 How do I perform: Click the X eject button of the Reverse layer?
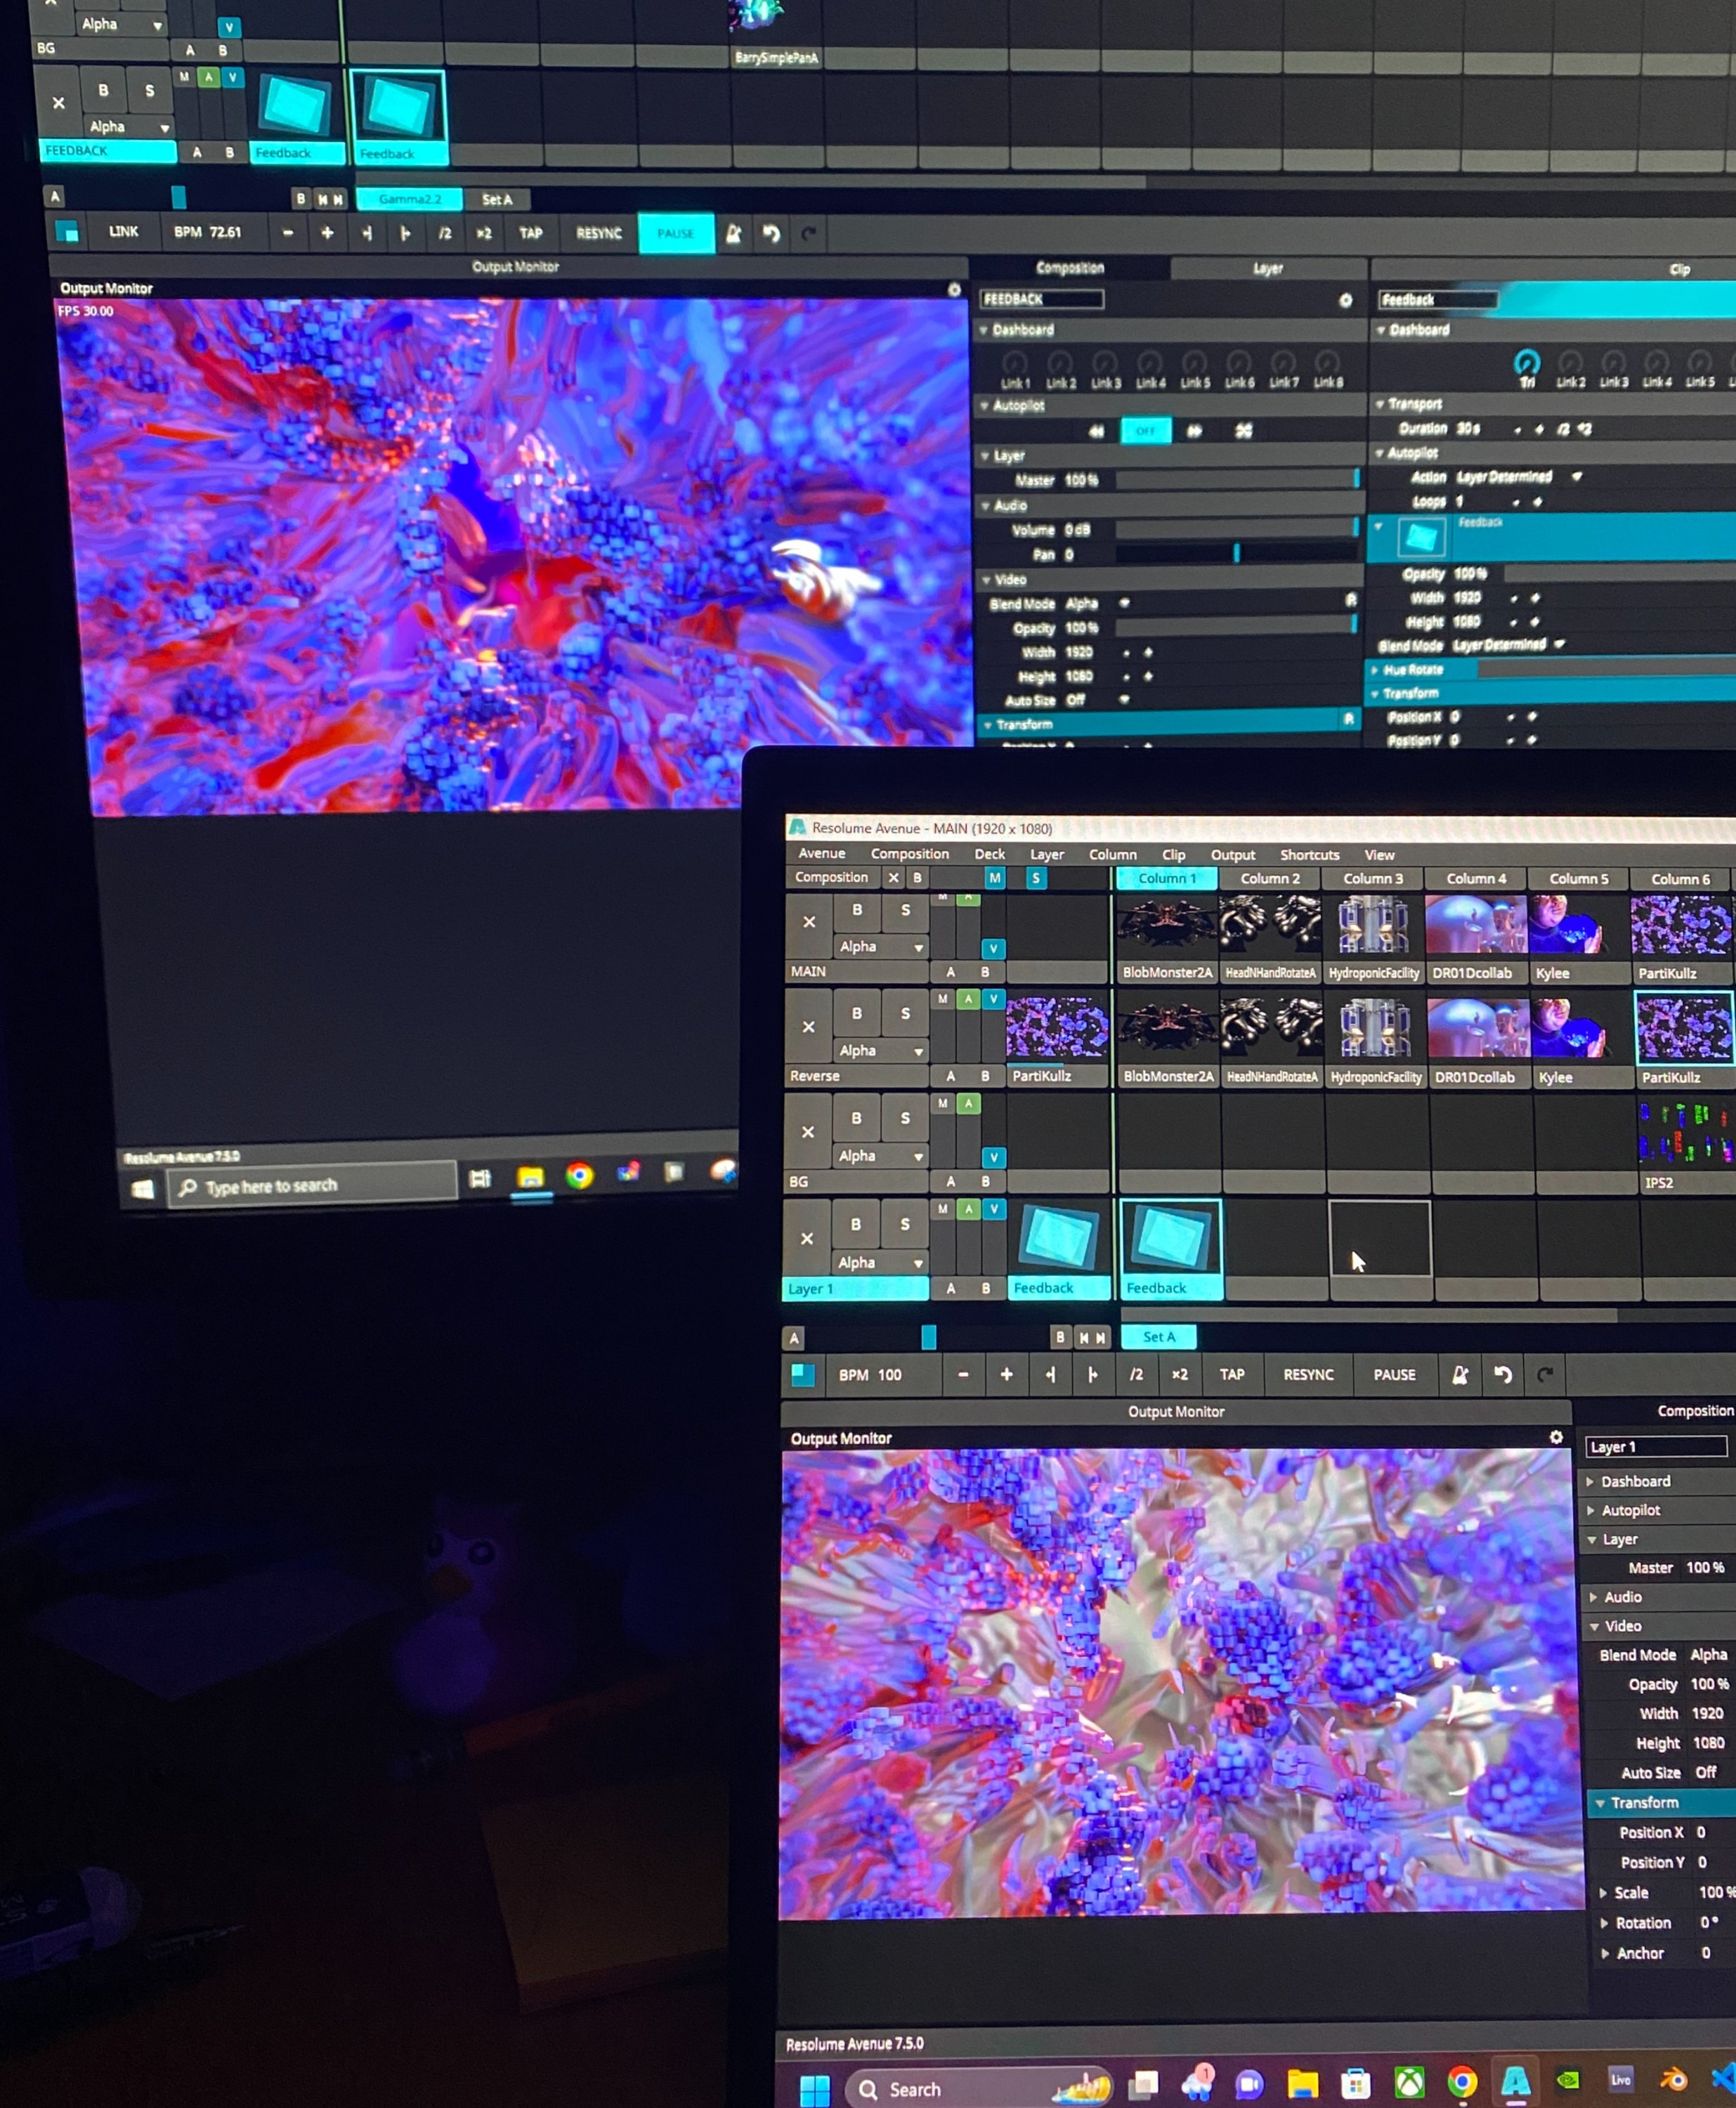(808, 1027)
